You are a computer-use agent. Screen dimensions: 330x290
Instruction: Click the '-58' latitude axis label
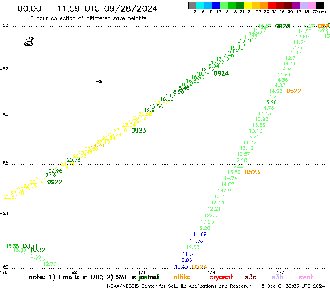pos(4,213)
